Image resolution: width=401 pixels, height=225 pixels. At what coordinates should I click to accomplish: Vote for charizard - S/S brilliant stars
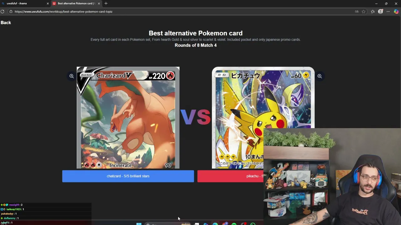tap(128, 176)
